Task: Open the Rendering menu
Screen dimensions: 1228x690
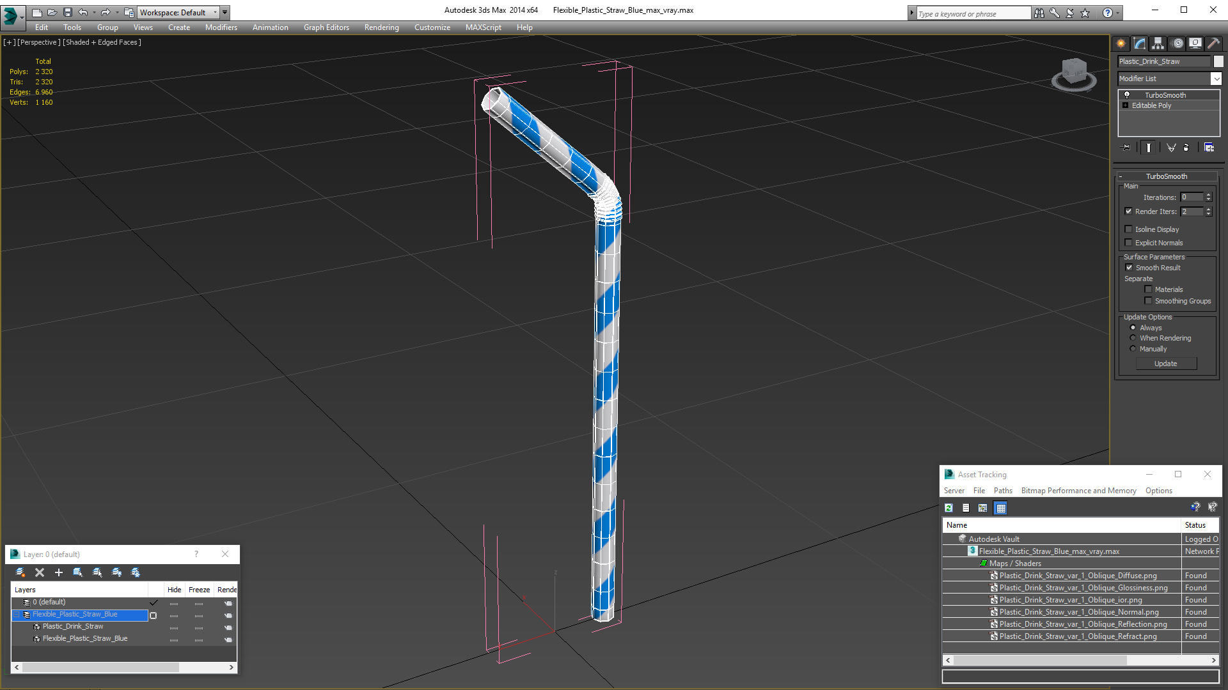Action: tap(381, 27)
